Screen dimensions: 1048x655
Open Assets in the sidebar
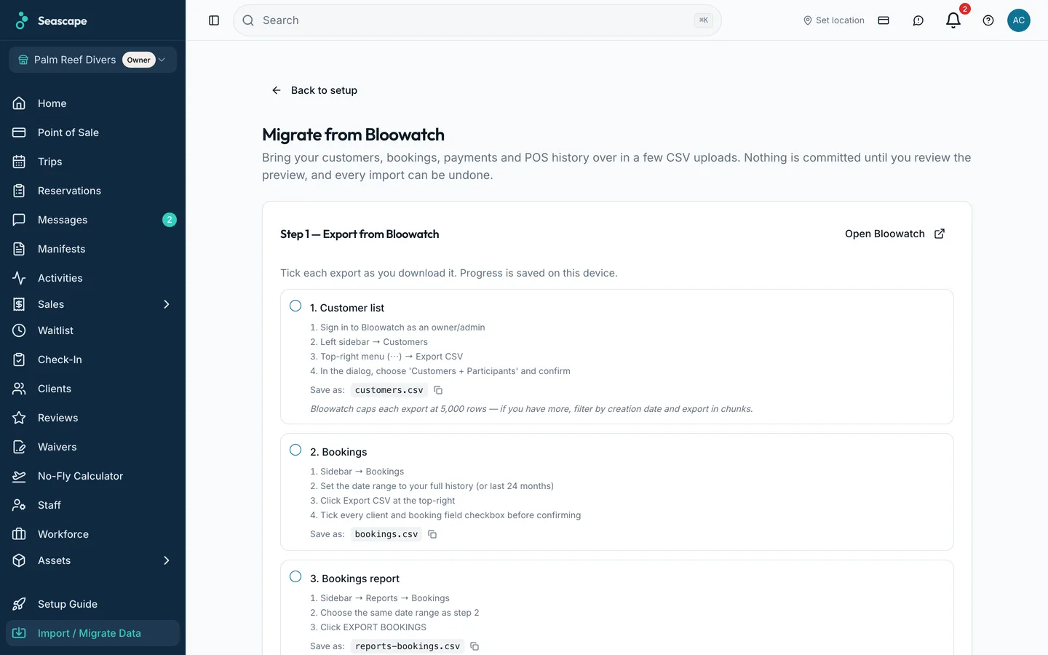(92, 560)
